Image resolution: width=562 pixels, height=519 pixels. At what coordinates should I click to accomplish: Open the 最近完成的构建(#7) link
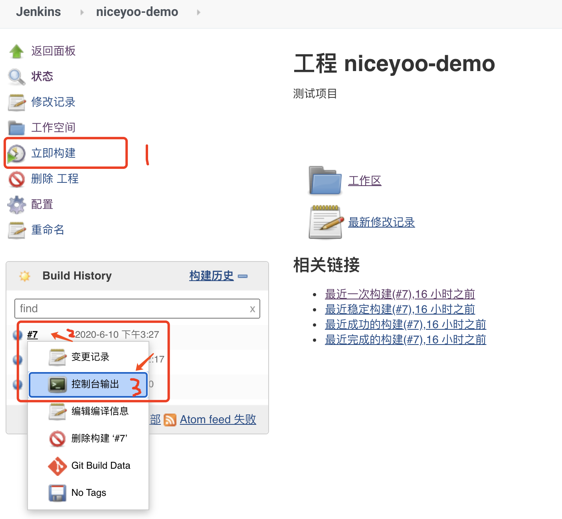point(406,340)
